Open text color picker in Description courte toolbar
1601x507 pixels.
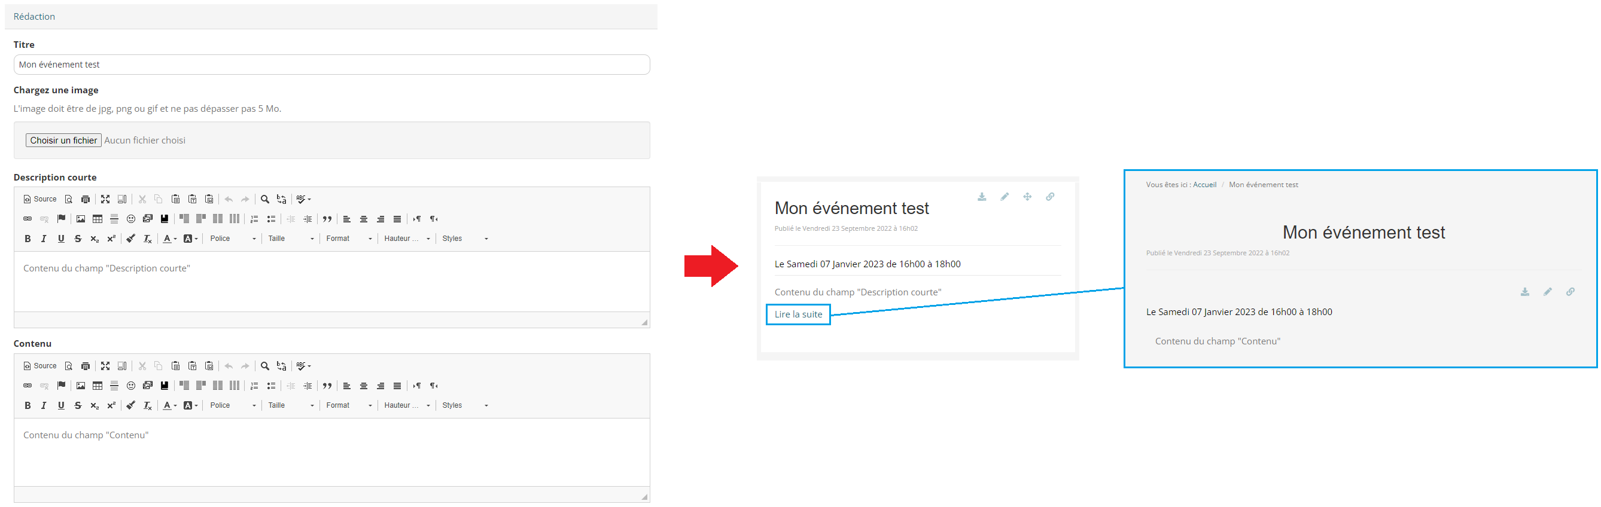pos(169,239)
